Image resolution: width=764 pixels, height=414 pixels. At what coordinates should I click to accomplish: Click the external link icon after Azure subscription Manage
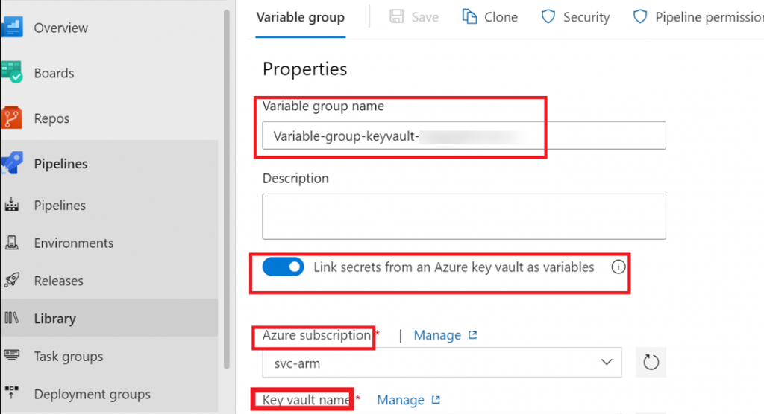pyautogui.click(x=472, y=335)
